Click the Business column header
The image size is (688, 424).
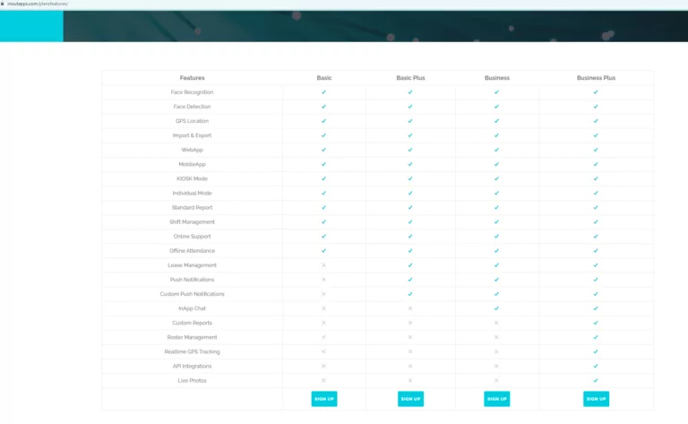click(x=497, y=78)
